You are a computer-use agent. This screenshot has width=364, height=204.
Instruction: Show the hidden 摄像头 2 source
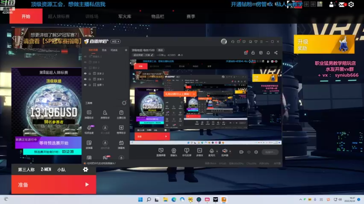[x=85, y=56]
